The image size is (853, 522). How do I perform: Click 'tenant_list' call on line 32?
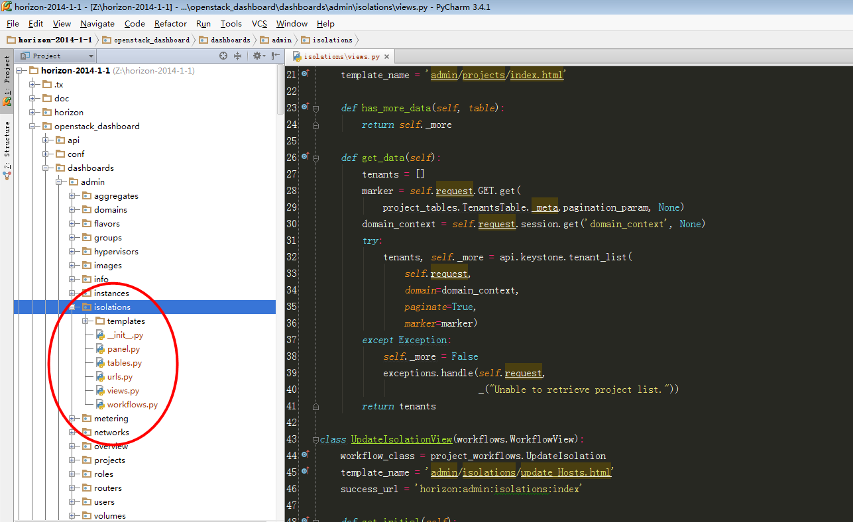[x=597, y=257]
